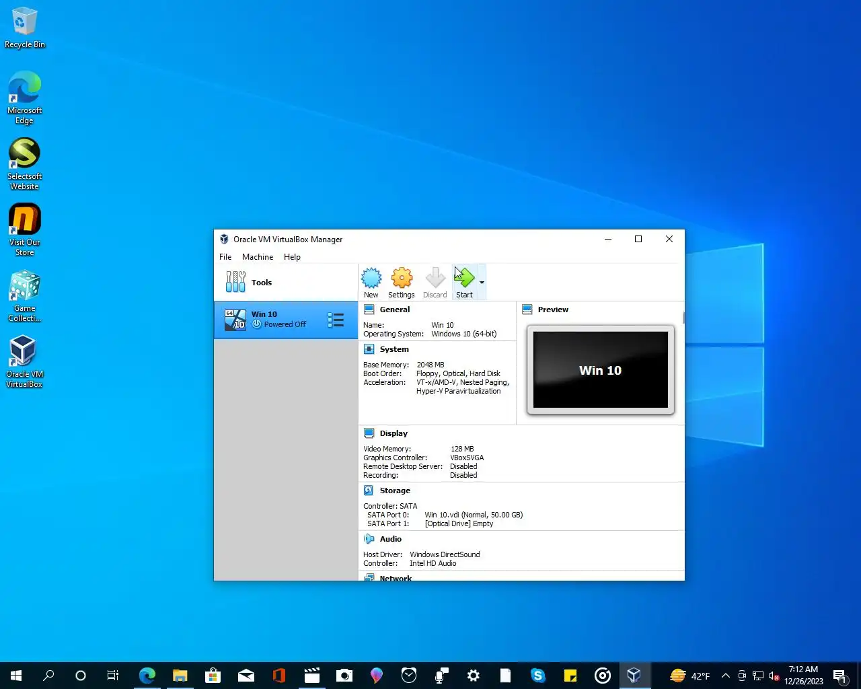This screenshot has width=861, height=689.
Task: Maximize the VirtualBox Manager window
Action: coord(638,239)
